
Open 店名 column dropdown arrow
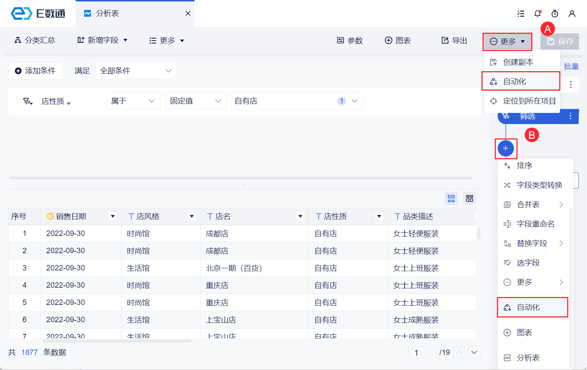(x=300, y=216)
